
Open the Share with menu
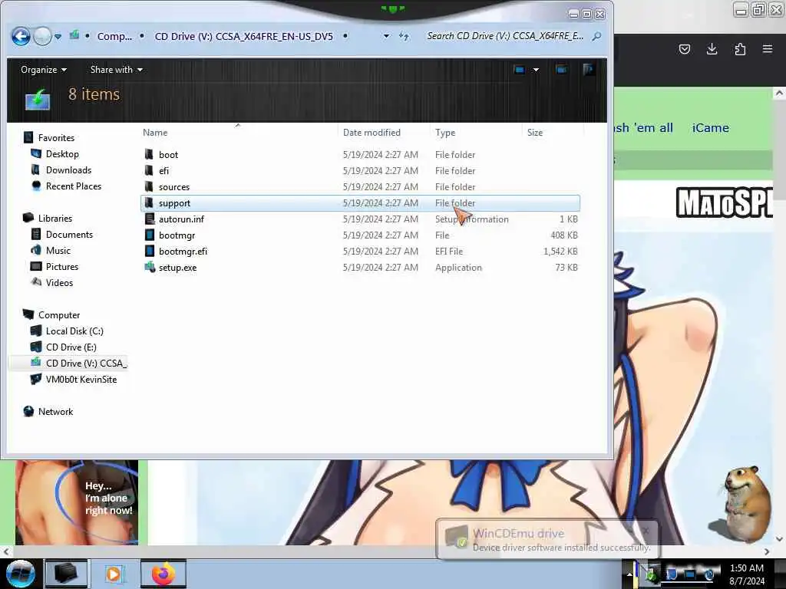point(117,70)
